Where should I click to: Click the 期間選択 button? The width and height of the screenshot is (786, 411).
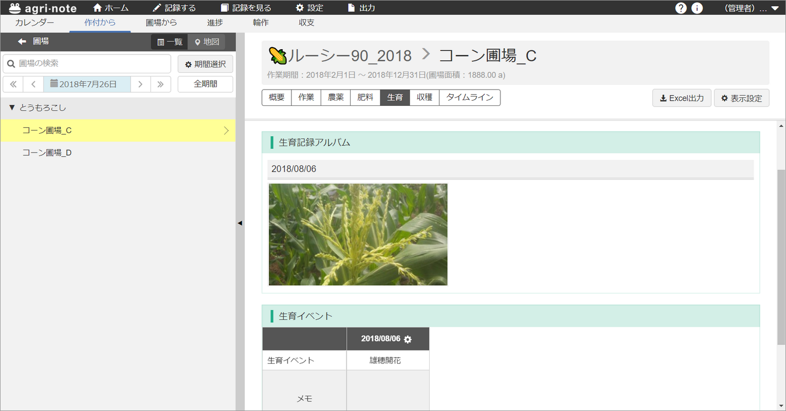[205, 64]
